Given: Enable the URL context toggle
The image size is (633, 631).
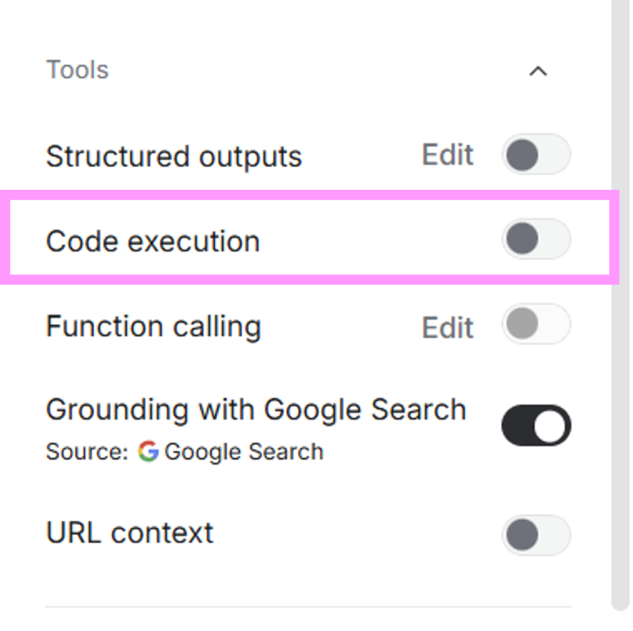Looking at the screenshot, I should pyautogui.click(x=535, y=535).
